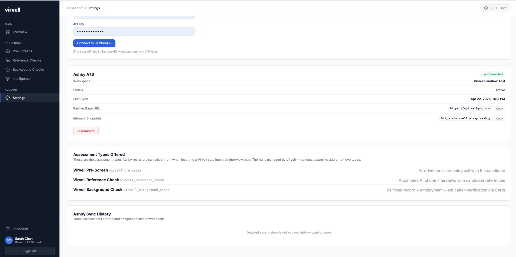Click the Virvell Reference Check assessment row
Viewport: 516px width, 257px height.
(289, 180)
